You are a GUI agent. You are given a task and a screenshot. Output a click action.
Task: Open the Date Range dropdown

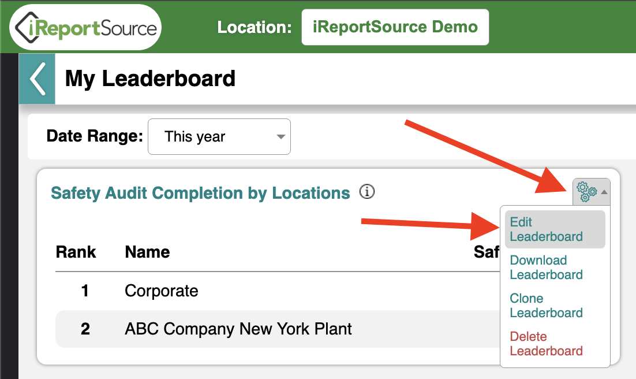219,136
